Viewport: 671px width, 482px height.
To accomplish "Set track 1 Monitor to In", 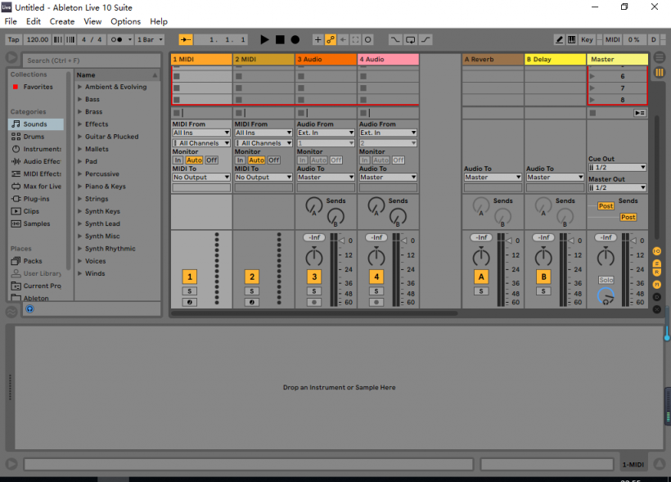I will [x=178, y=160].
